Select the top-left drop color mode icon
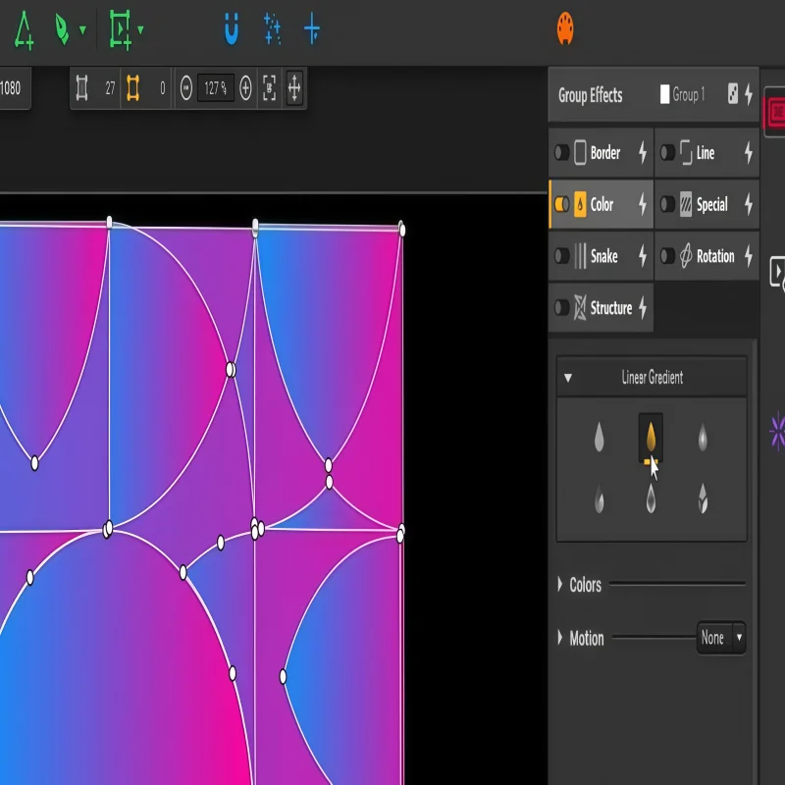This screenshot has height=785, width=785. pos(600,438)
